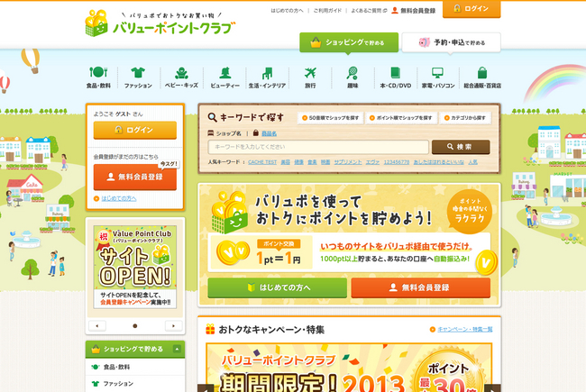Open the はじめての方へ link in the sidebar
This screenshot has width=586, height=392.
click(x=119, y=198)
